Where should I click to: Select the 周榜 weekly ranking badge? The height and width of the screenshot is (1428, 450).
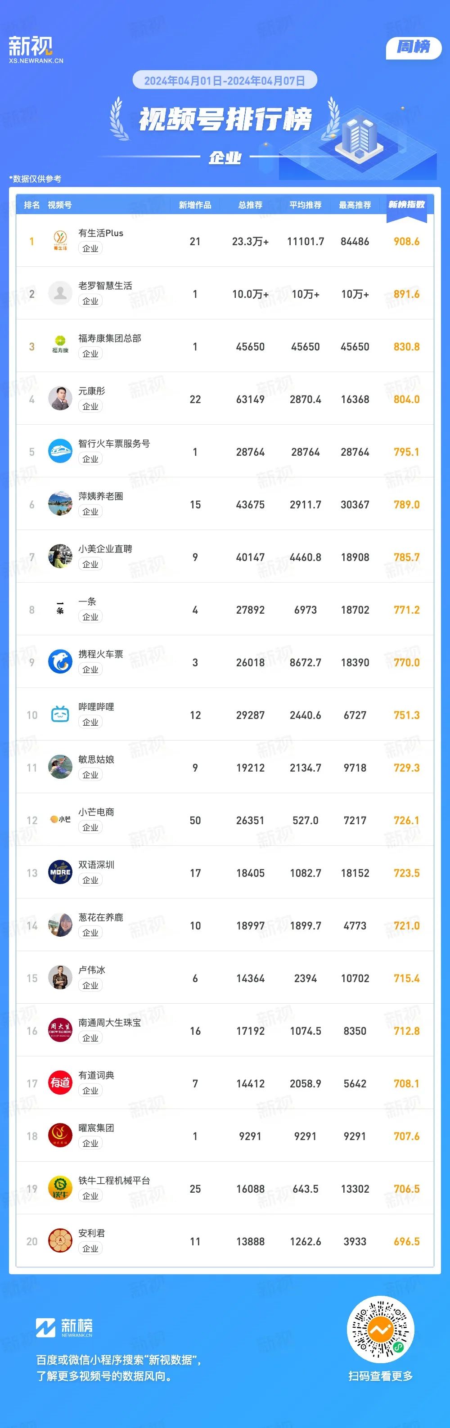point(414,48)
